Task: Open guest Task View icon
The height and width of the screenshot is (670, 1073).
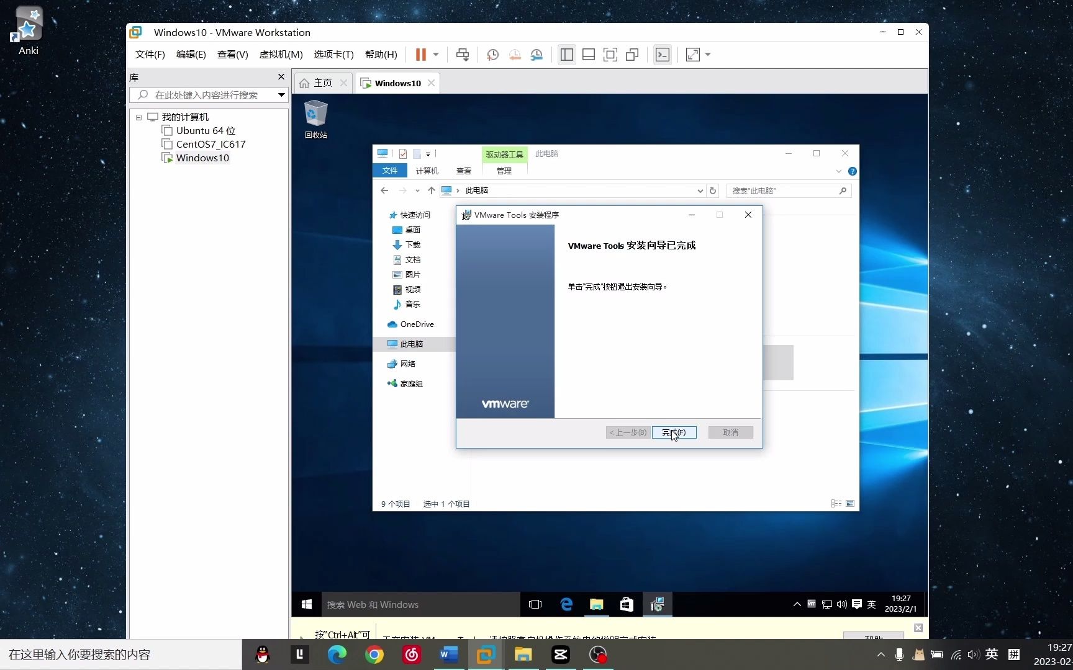Action: click(x=535, y=604)
